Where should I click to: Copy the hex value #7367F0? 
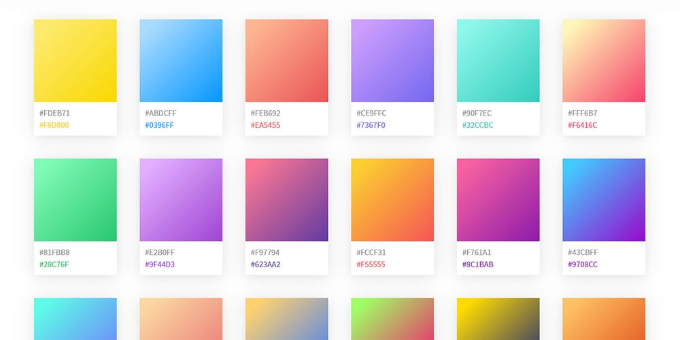(371, 125)
